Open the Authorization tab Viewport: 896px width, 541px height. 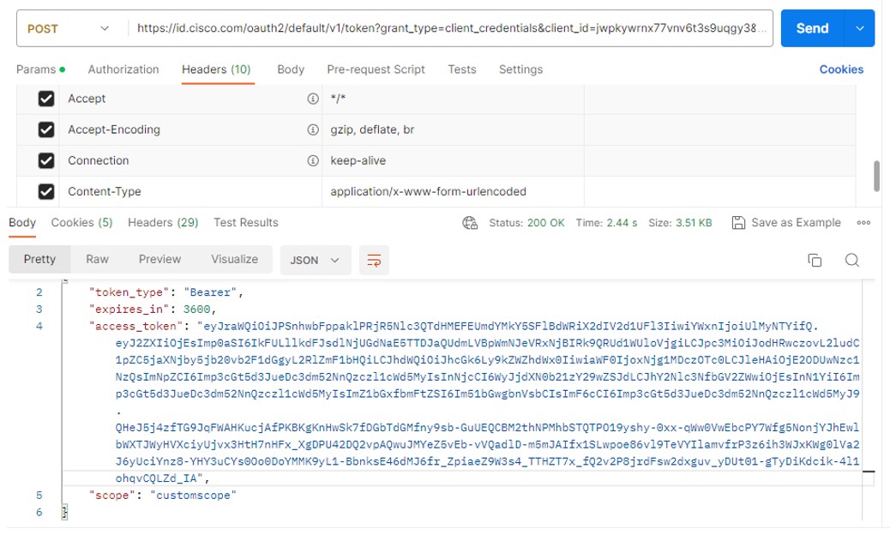click(x=123, y=69)
